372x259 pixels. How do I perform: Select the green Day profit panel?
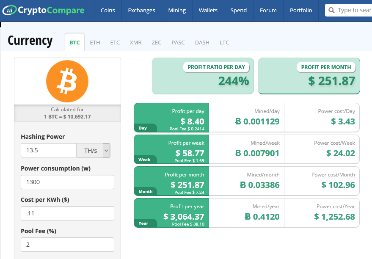coord(171,117)
